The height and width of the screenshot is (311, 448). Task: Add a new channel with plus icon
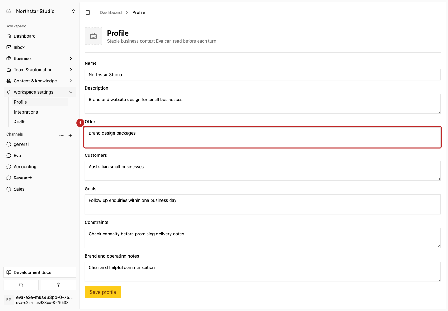click(70, 136)
